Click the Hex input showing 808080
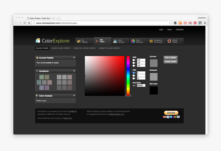 [141, 85]
